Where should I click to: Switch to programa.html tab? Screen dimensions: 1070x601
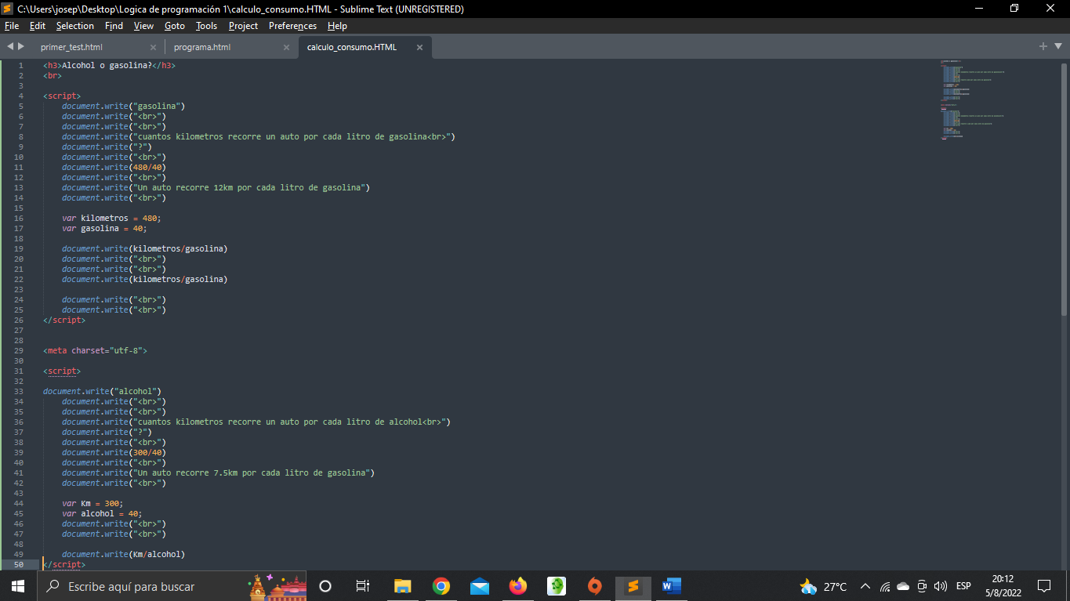(x=202, y=47)
